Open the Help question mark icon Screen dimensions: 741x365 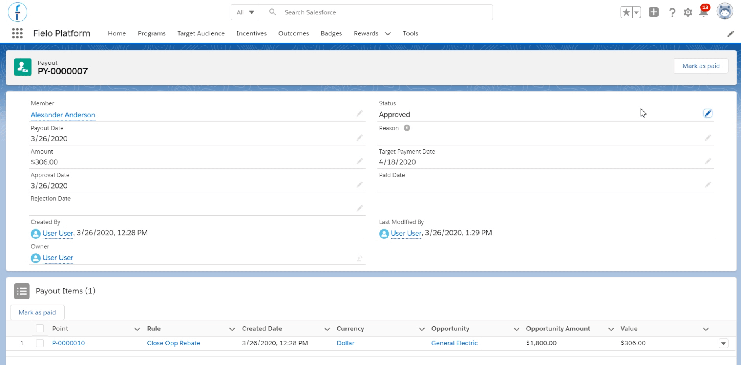(x=672, y=12)
